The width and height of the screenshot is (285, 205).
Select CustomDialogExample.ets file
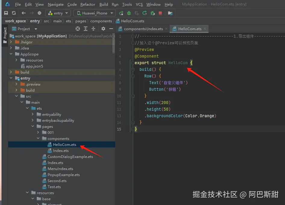pos(70,157)
